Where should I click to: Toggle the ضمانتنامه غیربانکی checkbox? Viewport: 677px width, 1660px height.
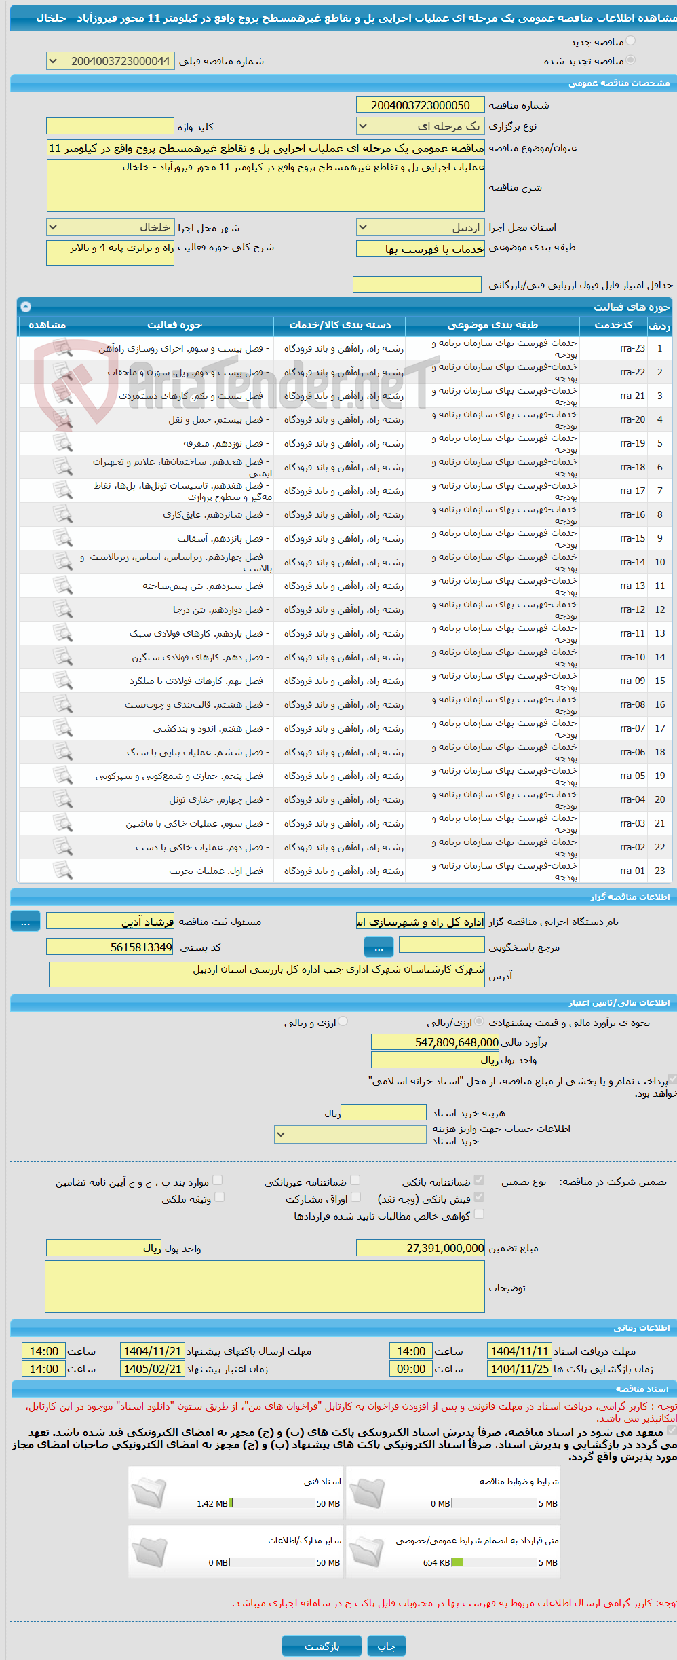(355, 1180)
